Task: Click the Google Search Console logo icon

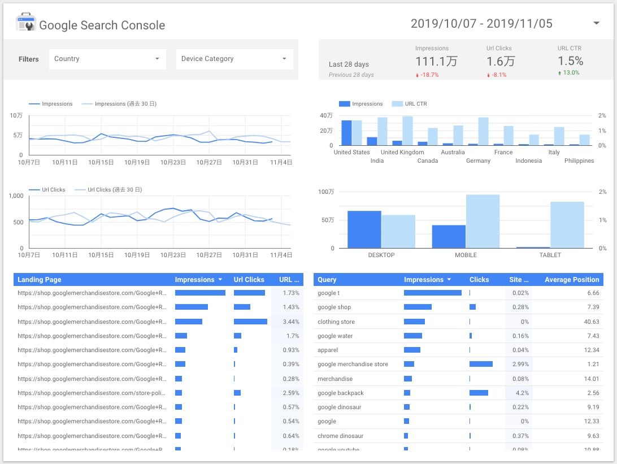Action: [26, 22]
